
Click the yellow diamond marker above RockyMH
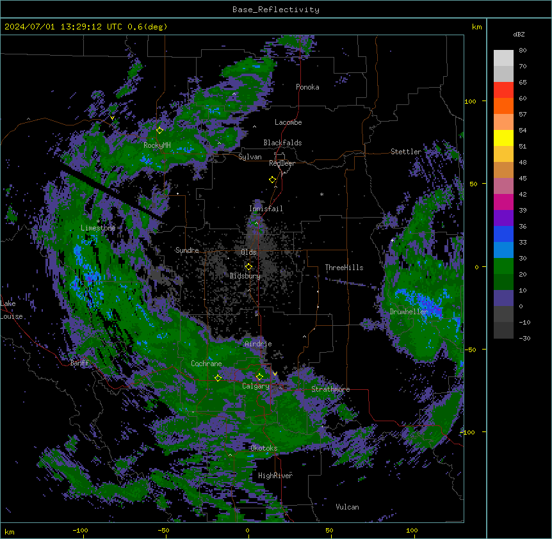(159, 130)
